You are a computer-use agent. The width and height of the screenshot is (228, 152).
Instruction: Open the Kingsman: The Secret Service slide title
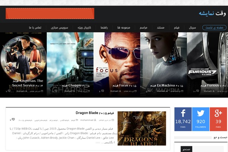coord(28,83)
